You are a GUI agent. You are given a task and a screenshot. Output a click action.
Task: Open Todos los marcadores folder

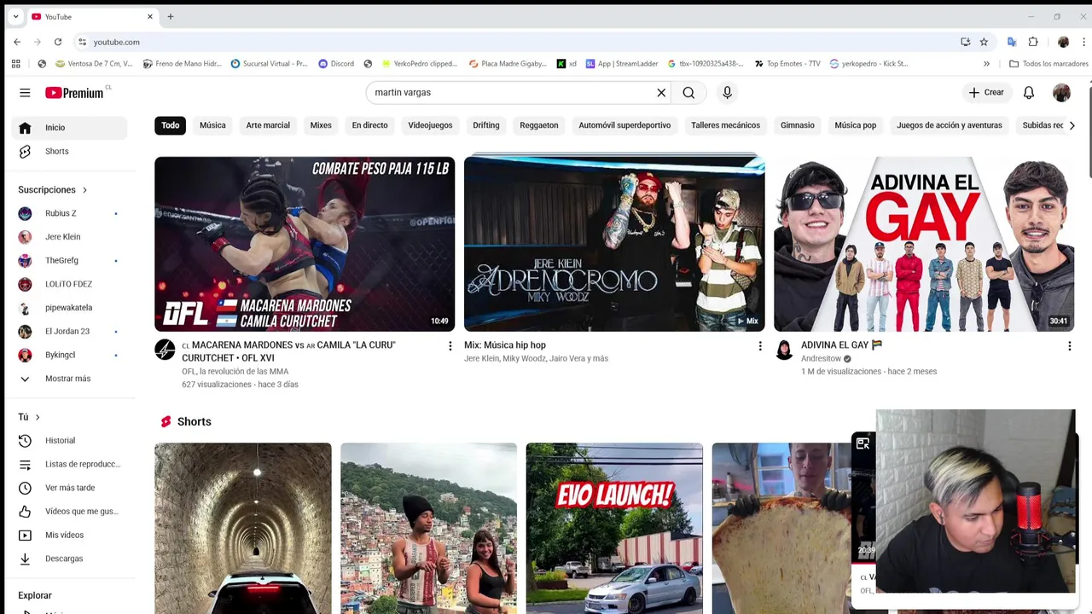1048,64
